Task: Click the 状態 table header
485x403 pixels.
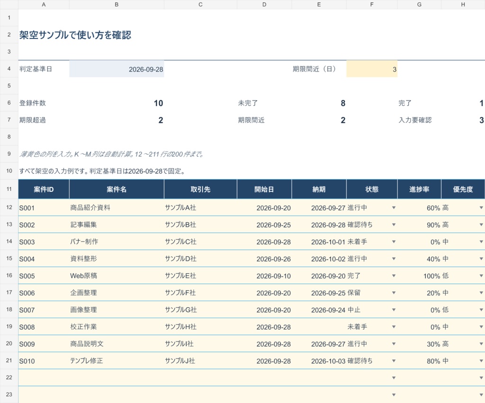Action: point(372,189)
